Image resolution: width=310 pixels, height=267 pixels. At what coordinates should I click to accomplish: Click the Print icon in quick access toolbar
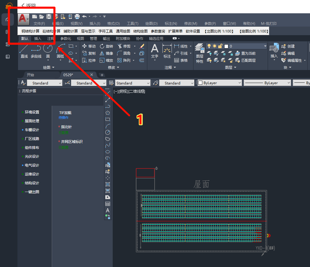click(77, 17)
